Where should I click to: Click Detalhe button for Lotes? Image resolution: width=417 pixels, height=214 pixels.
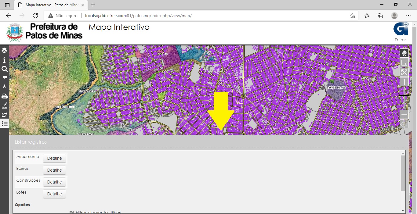(x=54, y=194)
